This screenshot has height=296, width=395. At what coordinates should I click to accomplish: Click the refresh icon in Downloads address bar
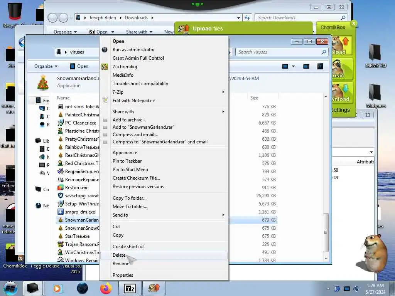point(247,18)
